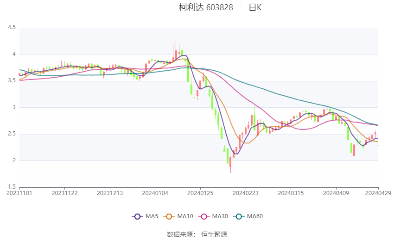Select the 20231213 date on the x-axis
This screenshot has width=394, height=239.
tap(110, 192)
